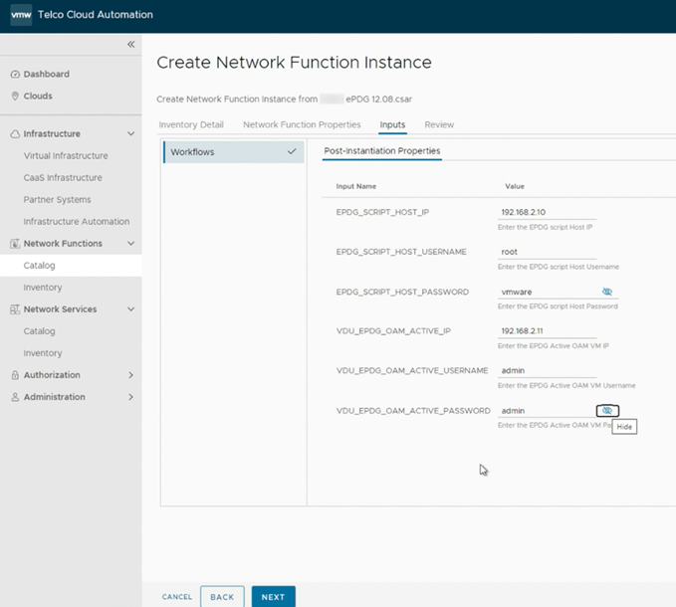Click the Infrastructure cloud icon
The width and height of the screenshot is (676, 607).
(x=15, y=134)
